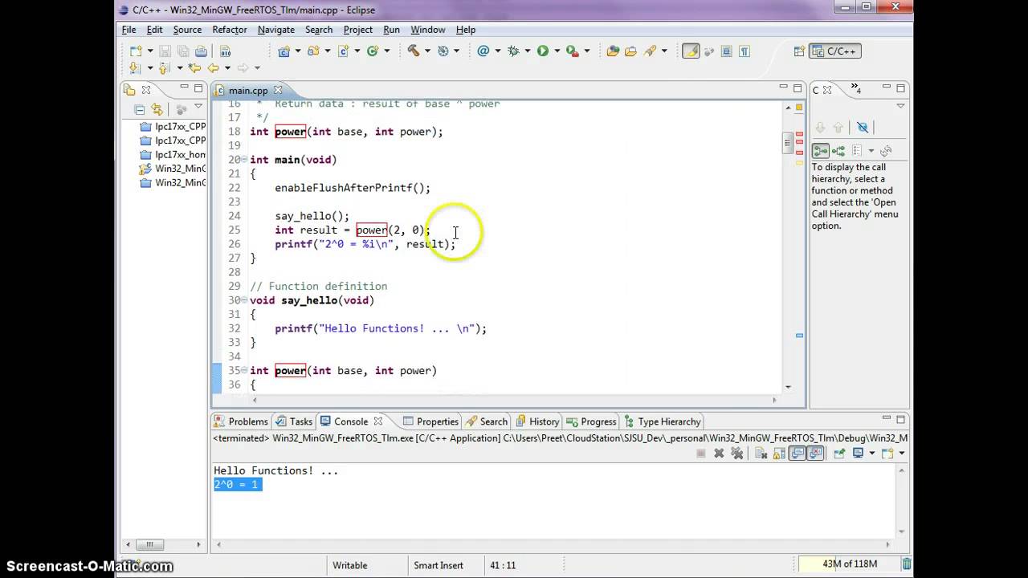Image resolution: width=1028 pixels, height=578 pixels.
Task: Toggle block selection mode icon
Action: click(726, 51)
